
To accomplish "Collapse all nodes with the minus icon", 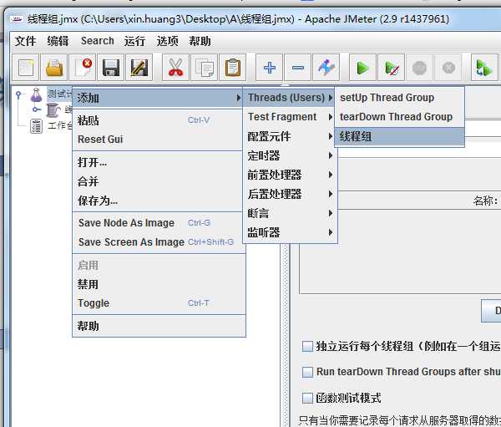I will click(x=298, y=68).
